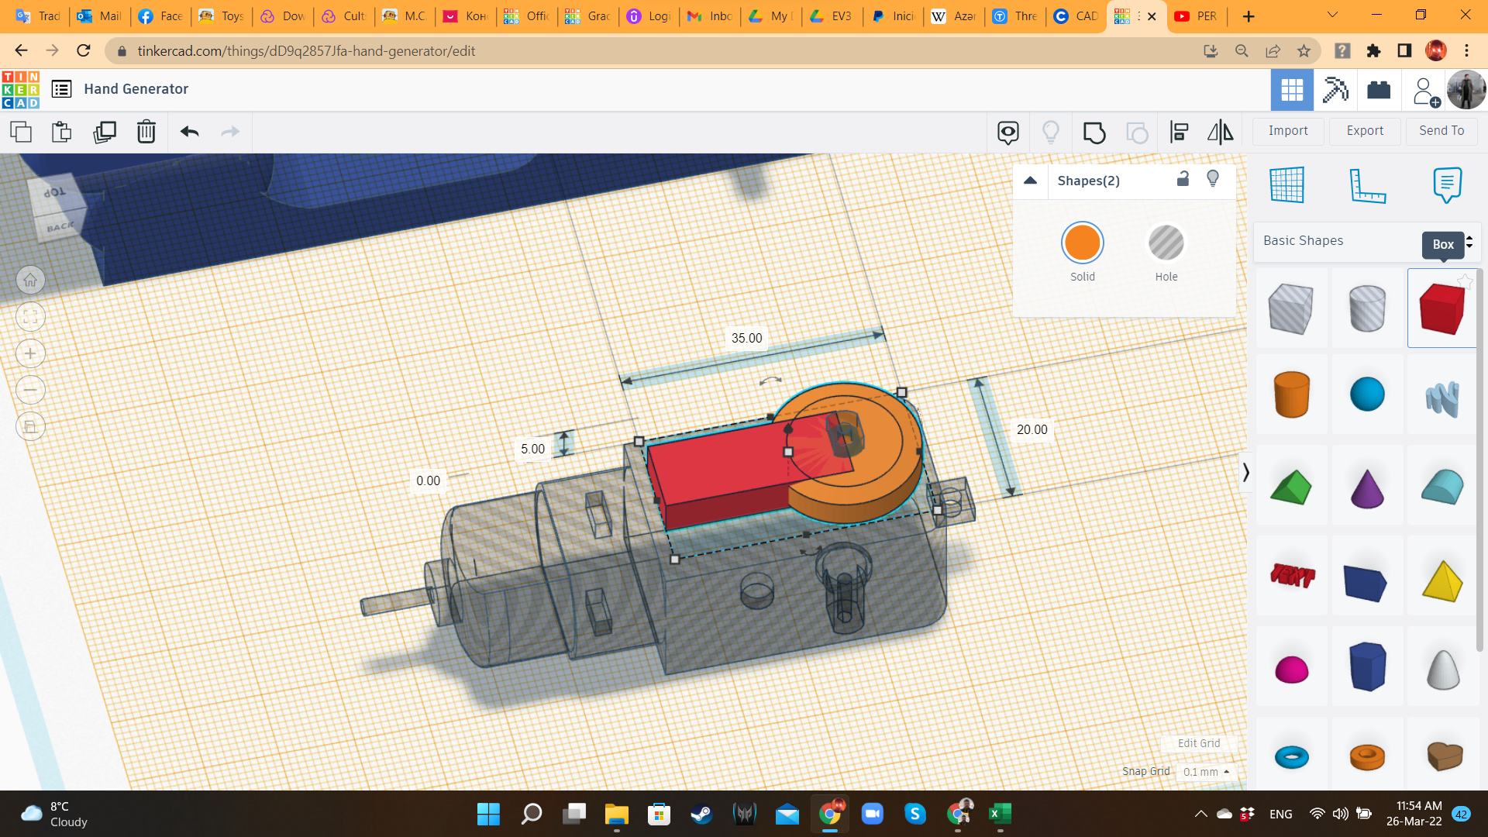The image size is (1488, 837).
Task: Click the Duplicate and repeat icon
Action: click(104, 132)
